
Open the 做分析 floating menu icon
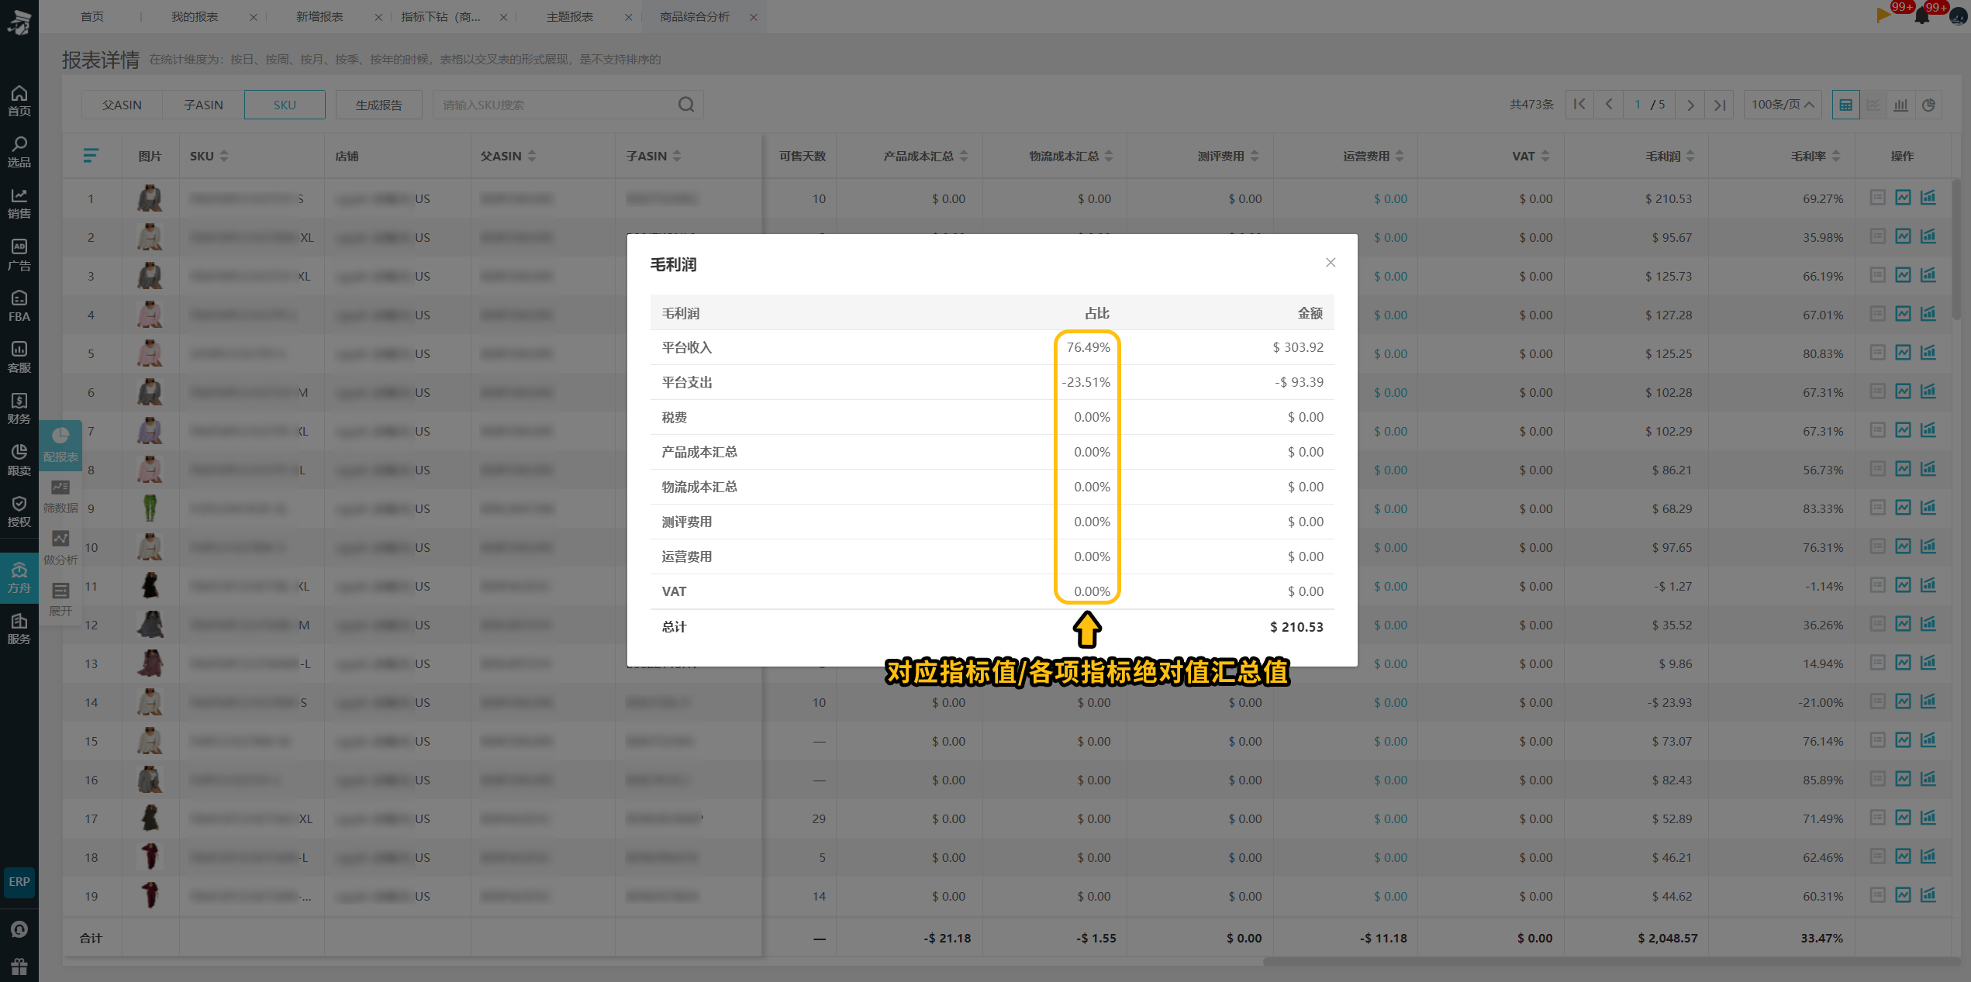(x=60, y=547)
